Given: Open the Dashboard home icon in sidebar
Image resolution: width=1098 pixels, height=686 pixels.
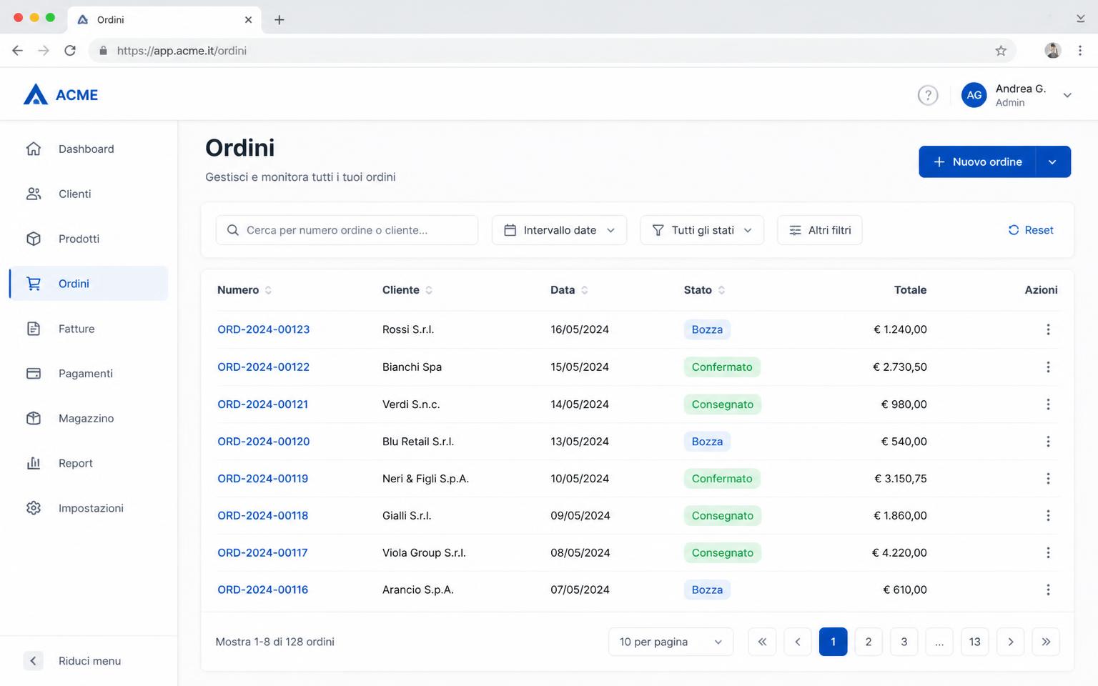Looking at the screenshot, I should coord(34,149).
